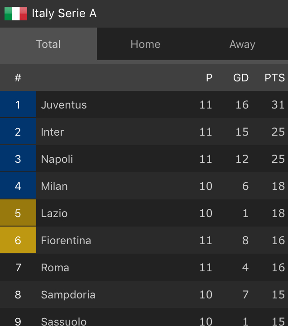Click the blue rank 1 position badge

tap(18, 105)
